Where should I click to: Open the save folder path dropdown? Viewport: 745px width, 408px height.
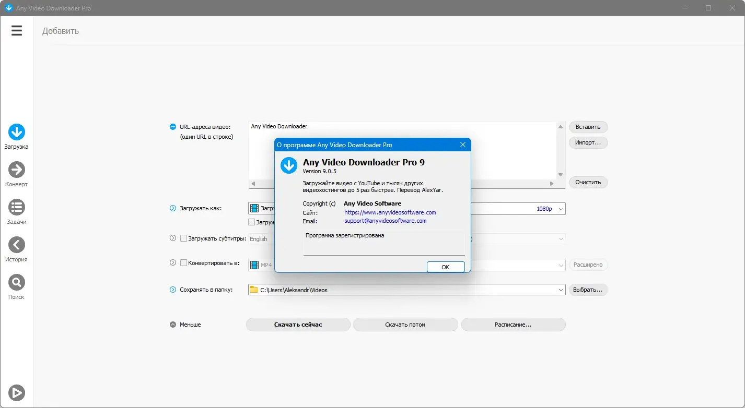click(x=561, y=290)
